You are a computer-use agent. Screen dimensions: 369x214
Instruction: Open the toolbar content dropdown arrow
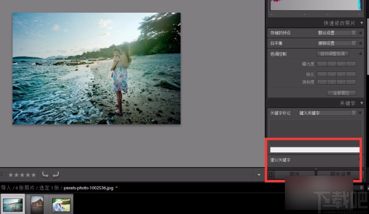[259, 175]
